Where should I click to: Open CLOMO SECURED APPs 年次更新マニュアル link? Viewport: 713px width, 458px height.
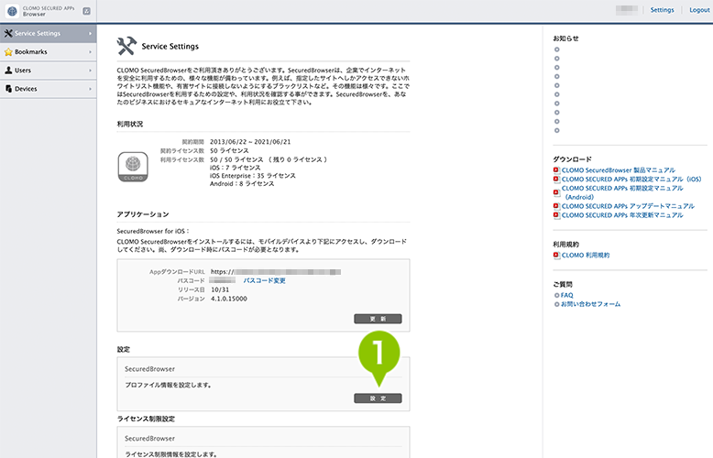pos(622,215)
